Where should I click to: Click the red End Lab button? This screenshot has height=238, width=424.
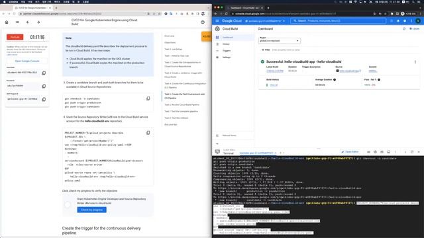15,37
